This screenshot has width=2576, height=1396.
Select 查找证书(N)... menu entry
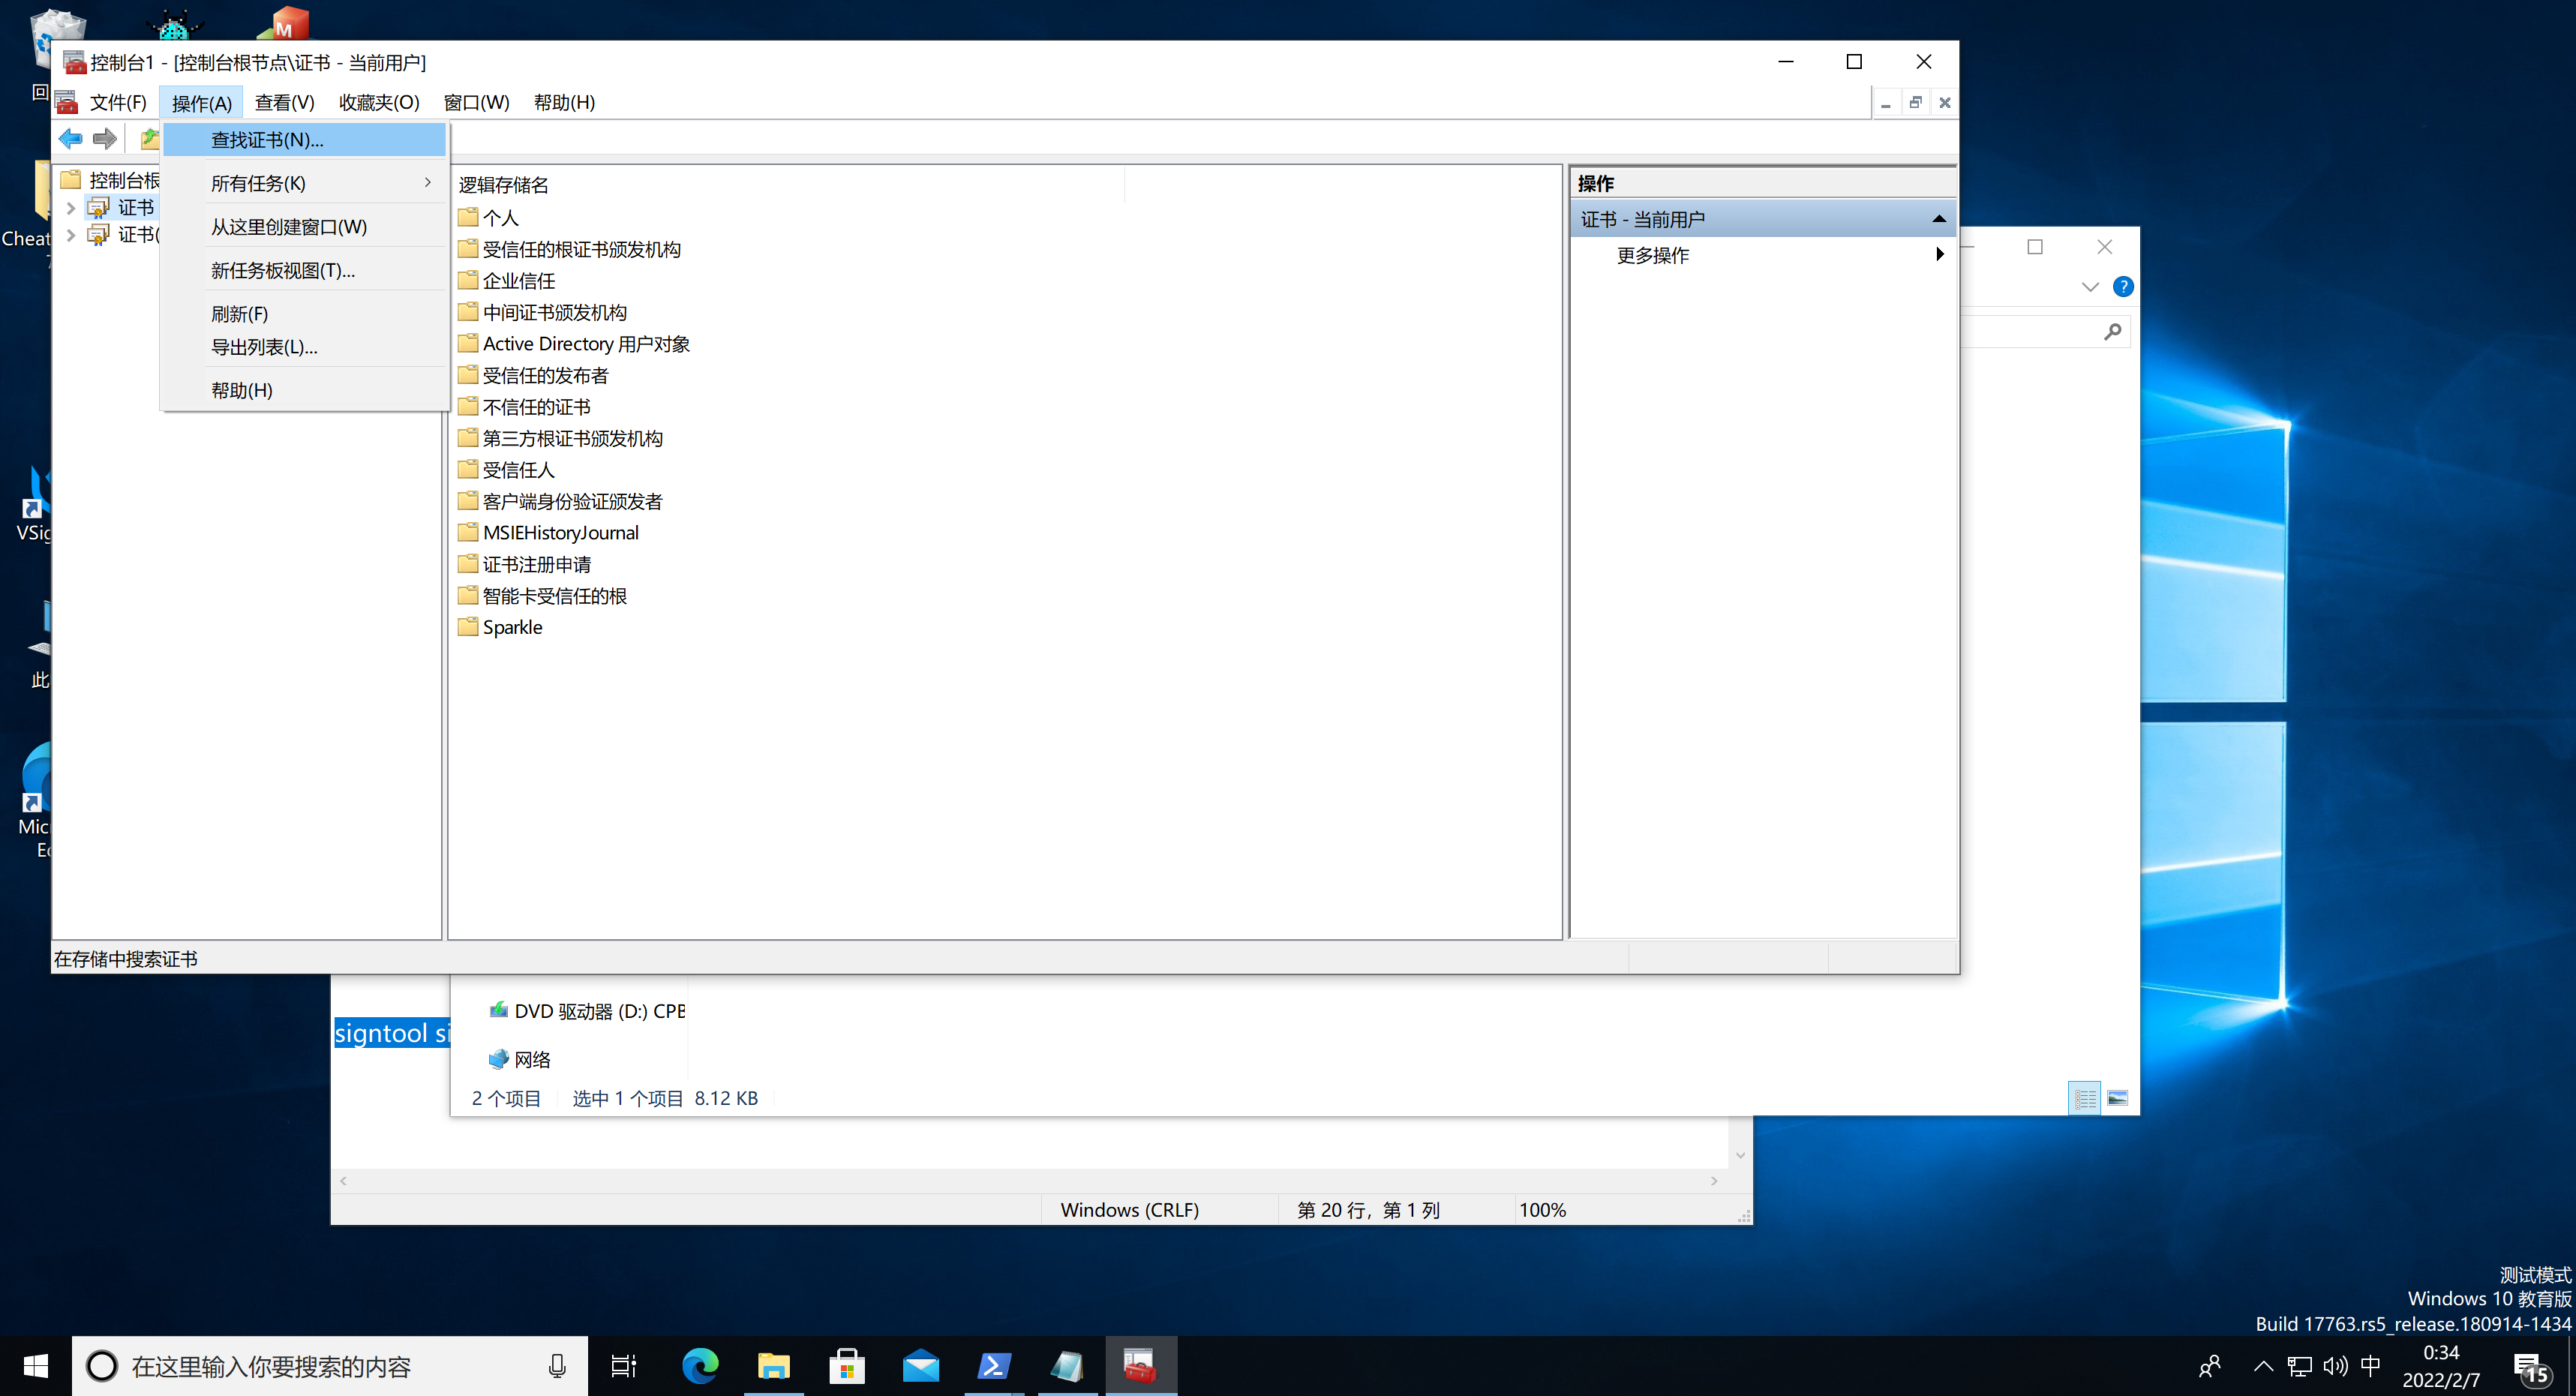(267, 140)
